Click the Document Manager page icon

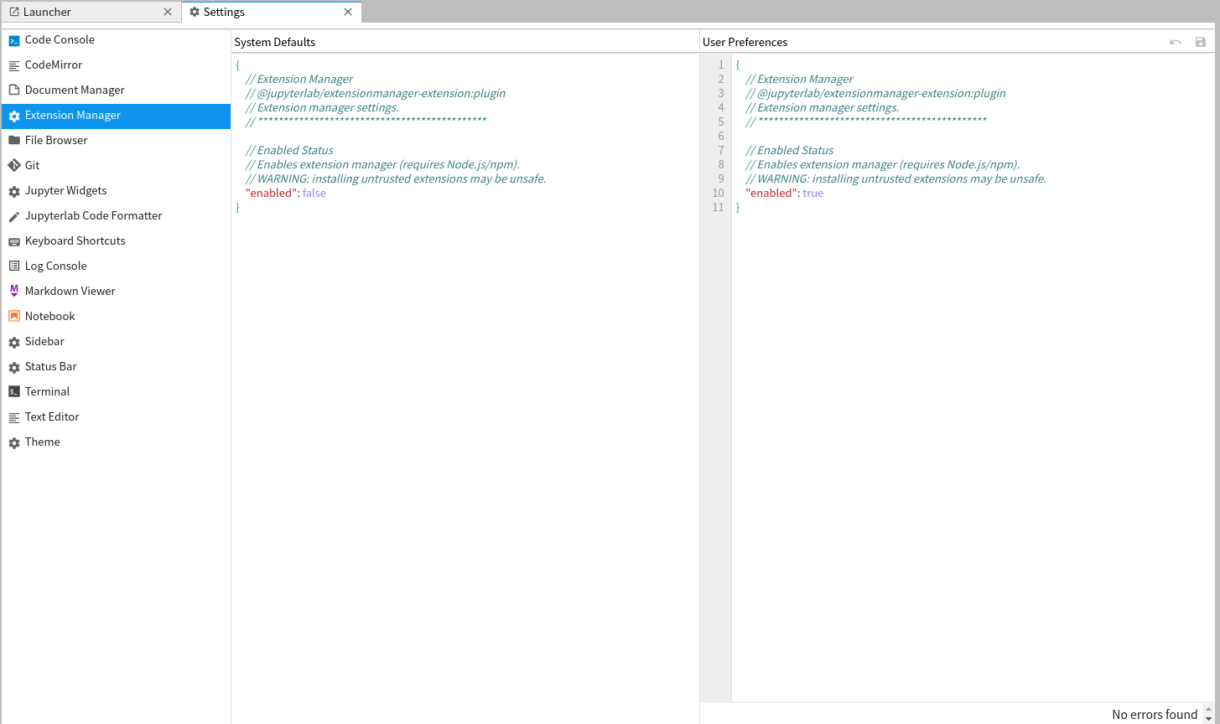click(x=14, y=90)
